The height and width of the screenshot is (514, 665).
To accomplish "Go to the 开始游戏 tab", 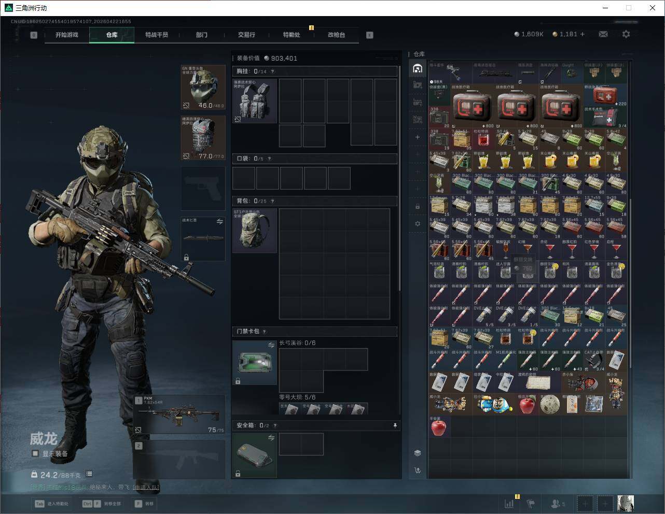I will (67, 35).
